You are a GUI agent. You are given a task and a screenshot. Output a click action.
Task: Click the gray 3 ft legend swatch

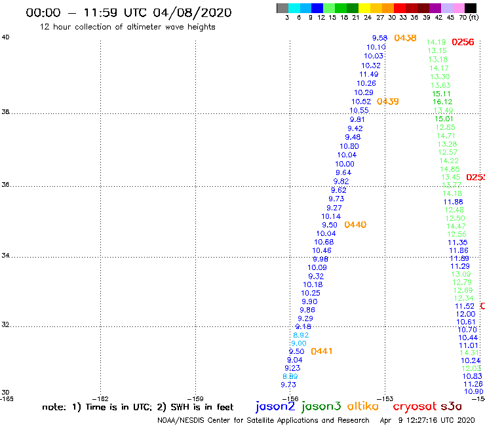pos(282,8)
